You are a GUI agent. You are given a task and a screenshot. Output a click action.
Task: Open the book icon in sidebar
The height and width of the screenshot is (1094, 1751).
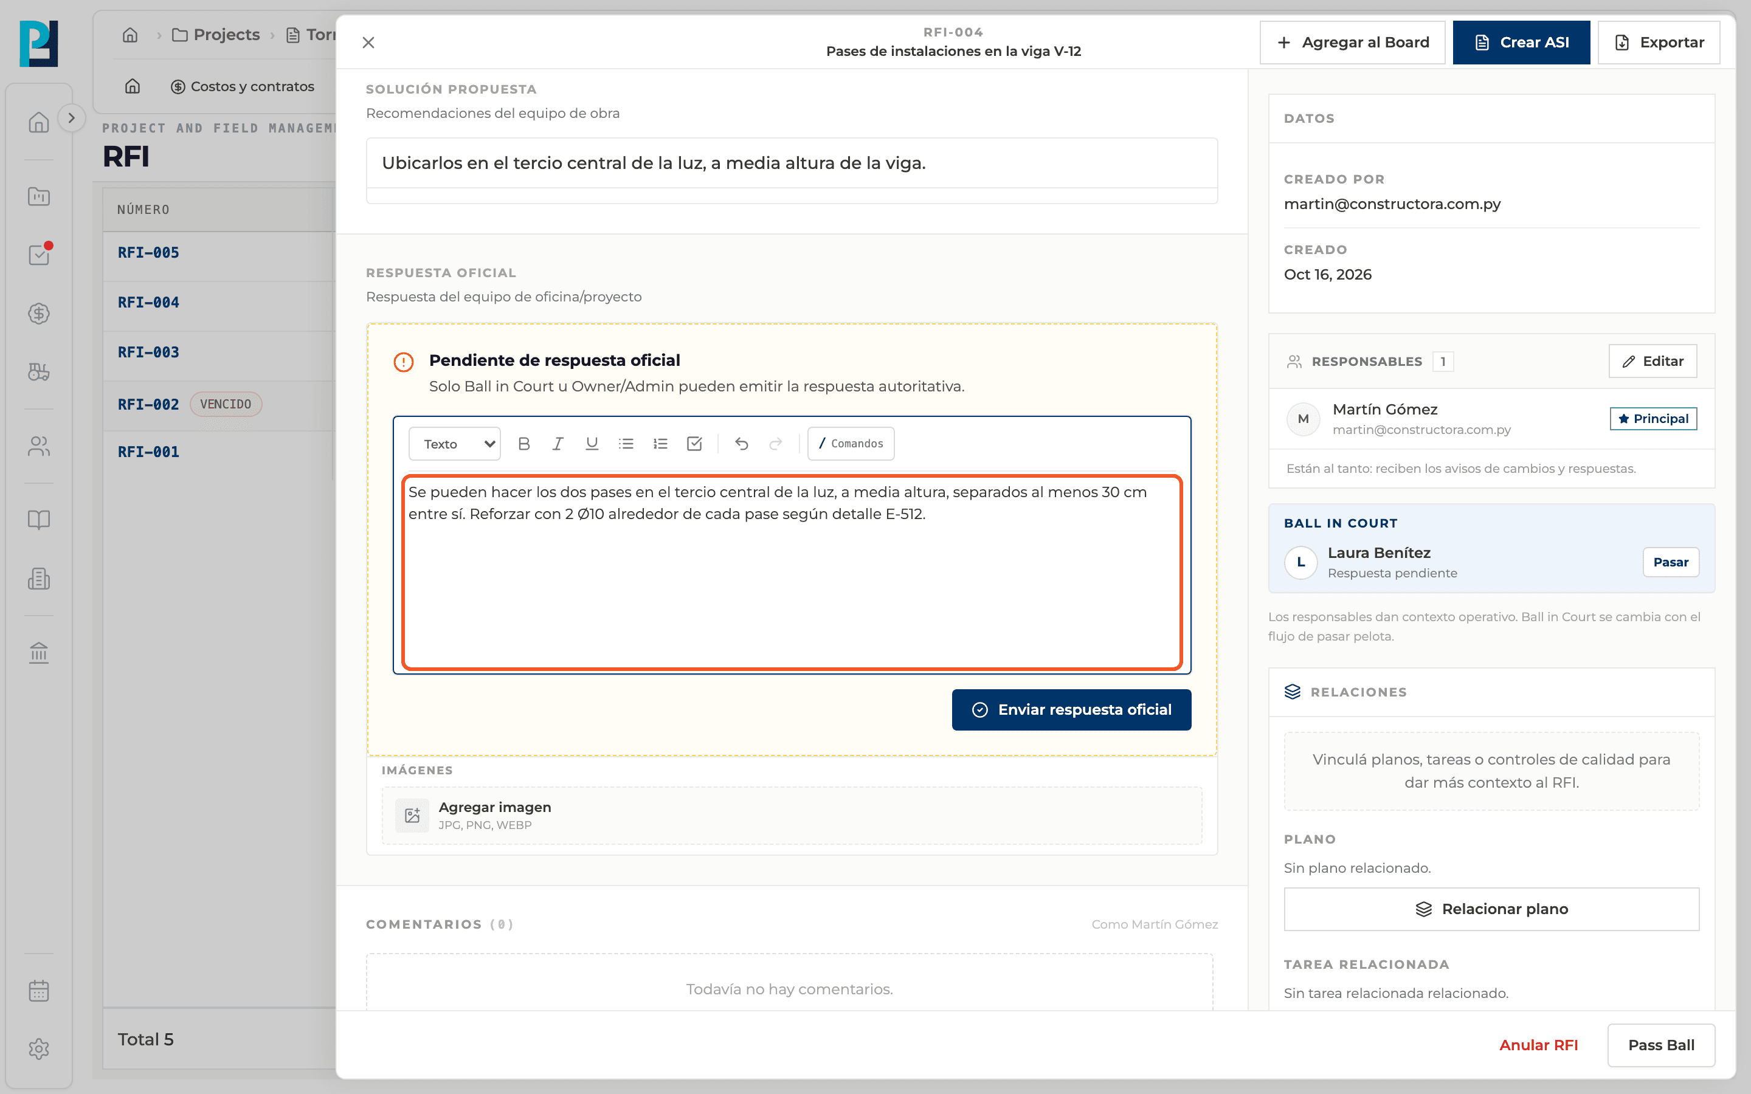[x=39, y=520]
